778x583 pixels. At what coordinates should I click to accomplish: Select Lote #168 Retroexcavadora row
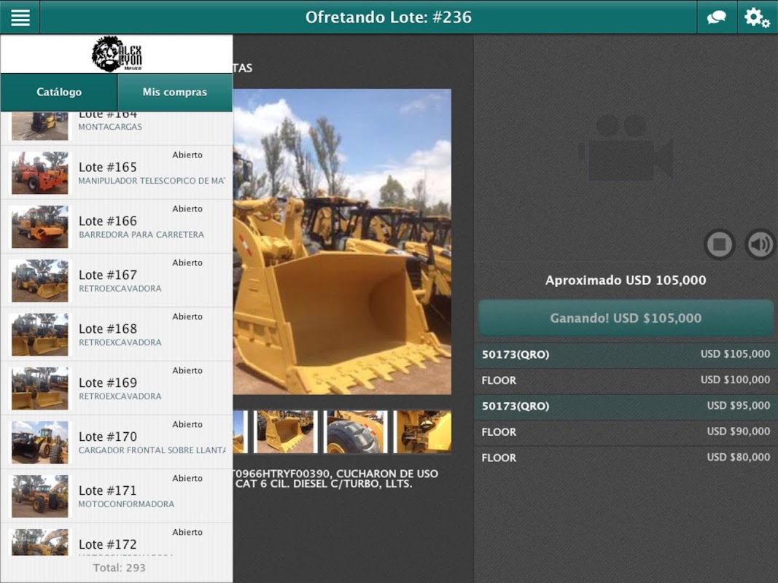(117, 334)
